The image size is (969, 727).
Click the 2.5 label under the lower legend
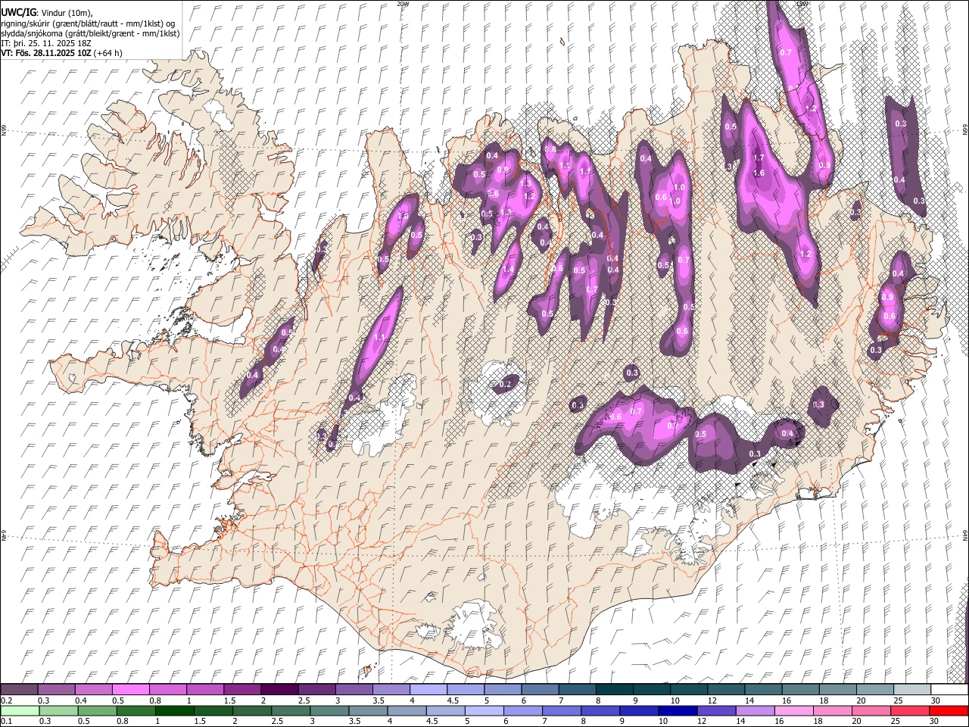278,722
